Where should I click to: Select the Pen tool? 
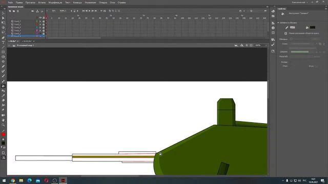click(3, 37)
